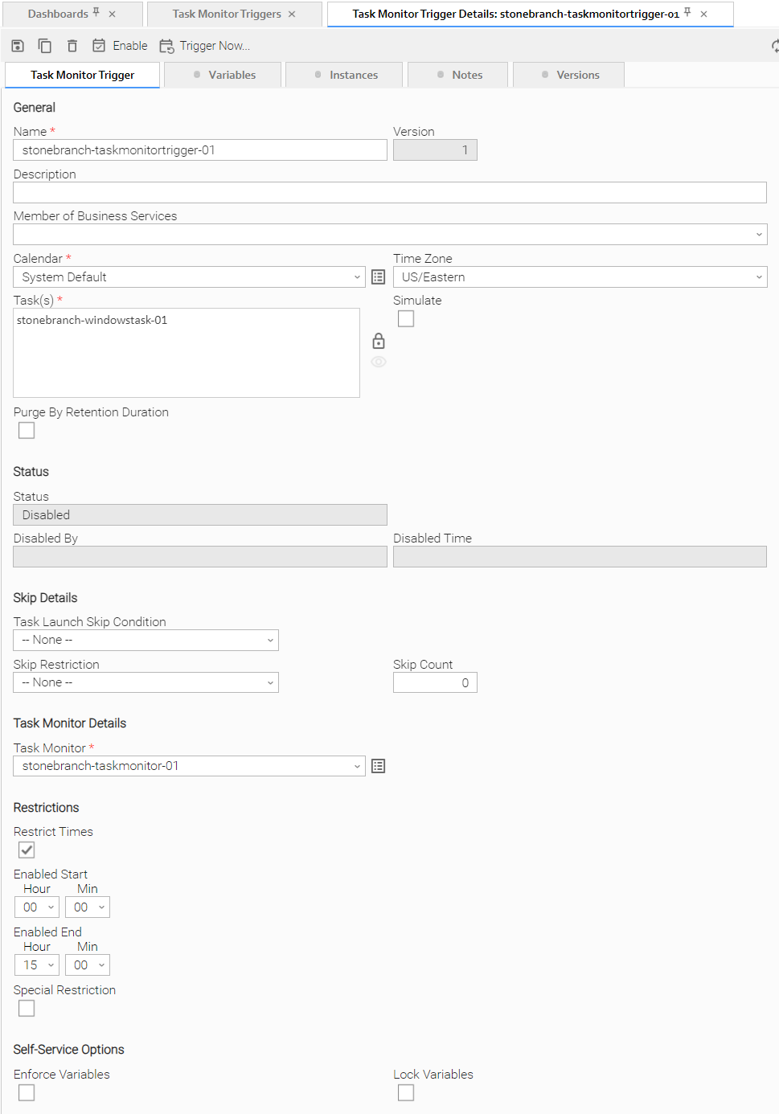The height and width of the screenshot is (1114, 779).
Task: Open Calendar details icon next to System Default
Action: (x=378, y=277)
